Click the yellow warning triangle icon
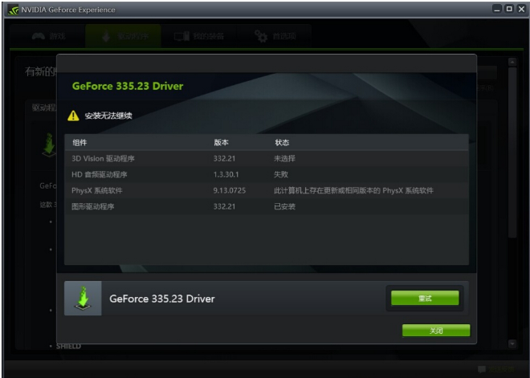 click(74, 116)
